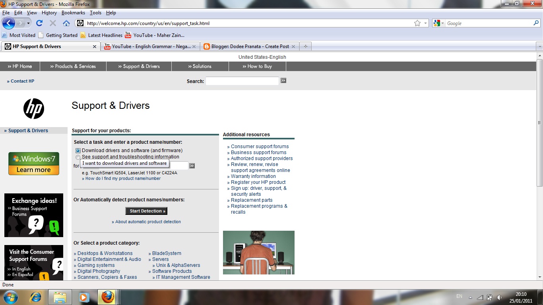
Task: Open the list all tabs dropdown
Action: click(x=539, y=47)
